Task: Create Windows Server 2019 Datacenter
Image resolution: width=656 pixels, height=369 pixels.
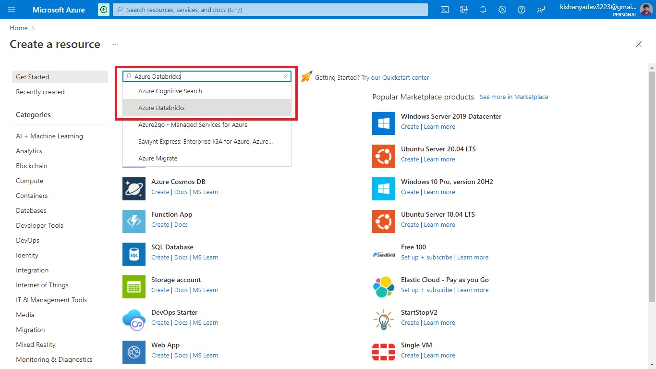Action: click(410, 126)
